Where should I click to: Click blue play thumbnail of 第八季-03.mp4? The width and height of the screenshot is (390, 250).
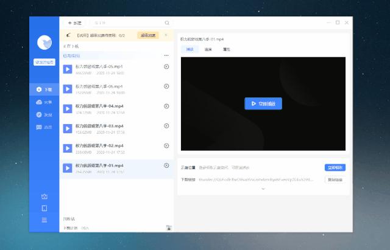[68, 128]
